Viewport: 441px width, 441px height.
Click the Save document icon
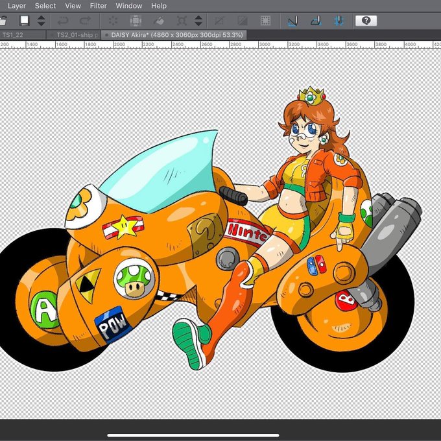[24, 21]
